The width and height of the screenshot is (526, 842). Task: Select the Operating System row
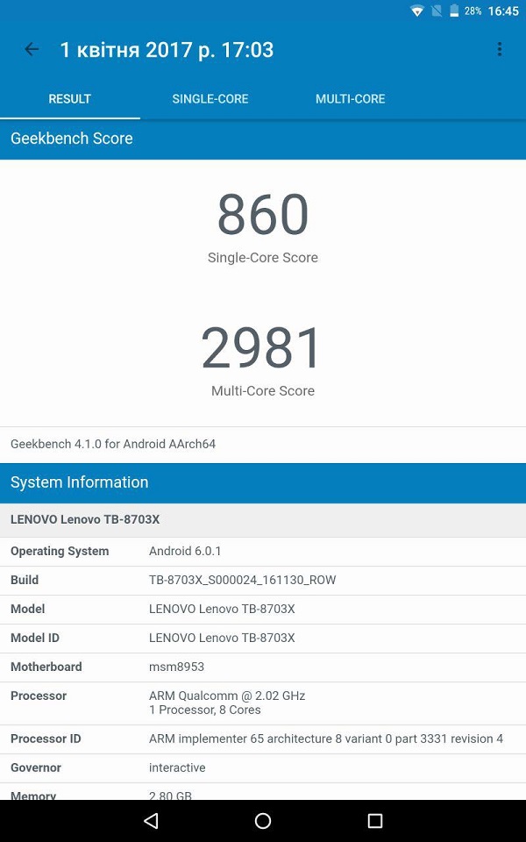pos(263,551)
